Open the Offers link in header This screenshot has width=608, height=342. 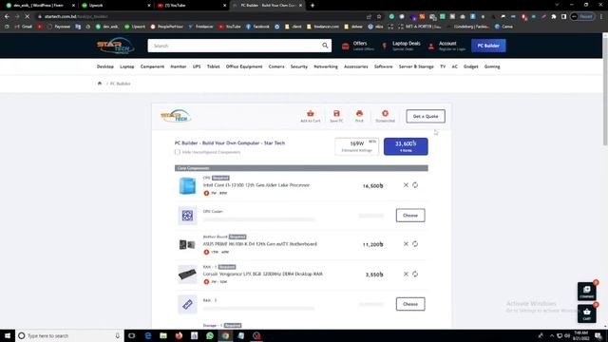(358, 46)
